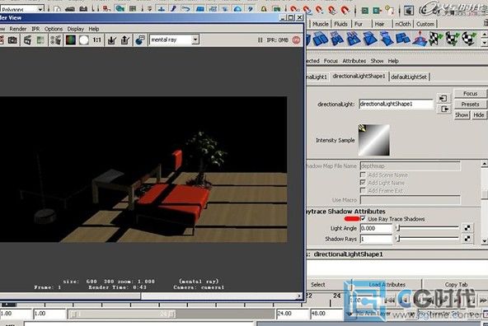Click the Shadow Rays value field

[x=376, y=239]
